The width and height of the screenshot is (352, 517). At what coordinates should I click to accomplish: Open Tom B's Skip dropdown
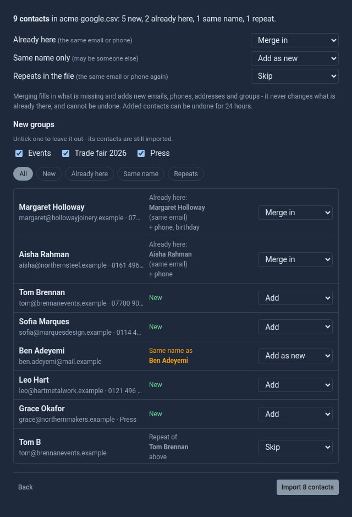point(295,447)
